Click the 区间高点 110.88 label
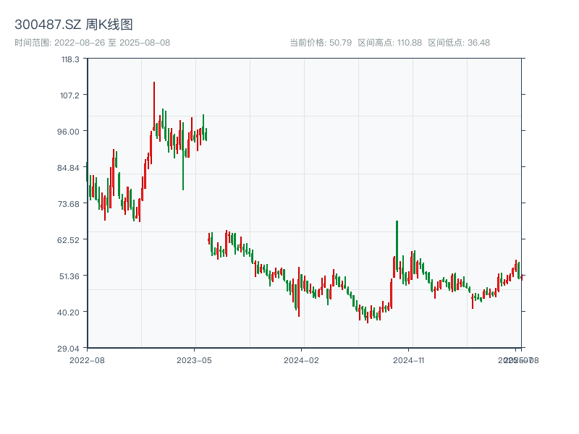579x434 pixels. (x=390, y=43)
